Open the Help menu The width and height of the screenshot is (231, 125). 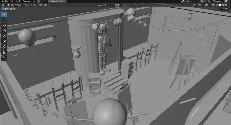34,1
